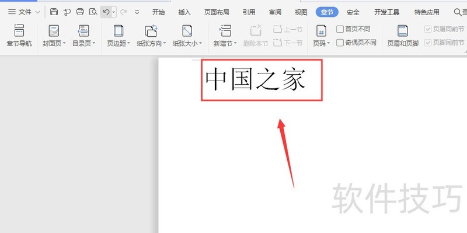Click the 删除本节 delete section button

[x=256, y=36]
